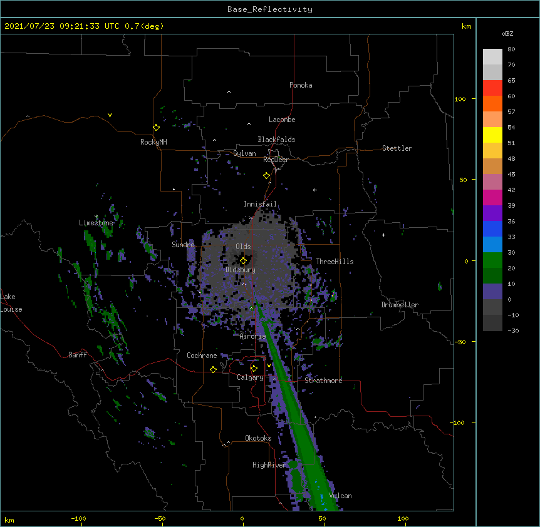The image size is (540, 527).
Task: Click the slate-blue 10 dBZ legend swatch
Action: (x=492, y=292)
